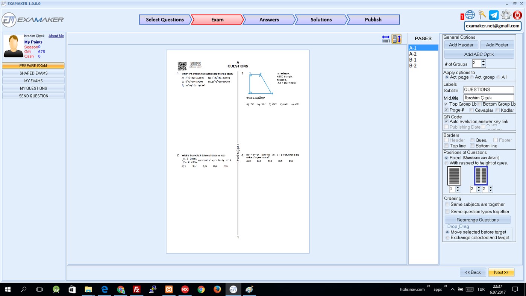The image size is (526, 296).
Task: Select the 'With respect to height of ques.' option
Action: 447,162
